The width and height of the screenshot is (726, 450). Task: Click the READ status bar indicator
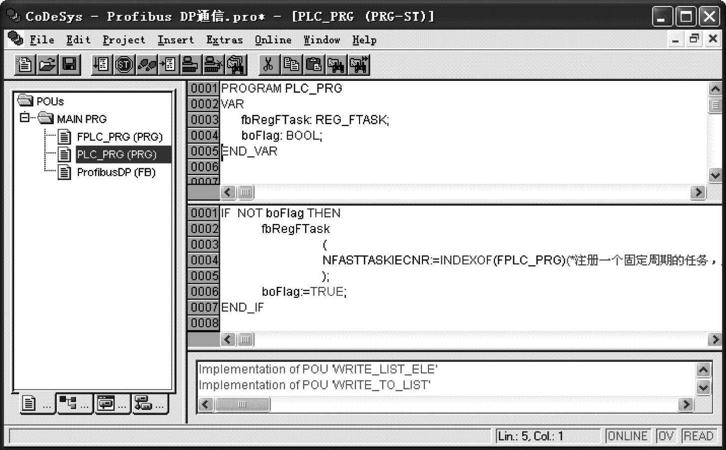[x=699, y=436]
